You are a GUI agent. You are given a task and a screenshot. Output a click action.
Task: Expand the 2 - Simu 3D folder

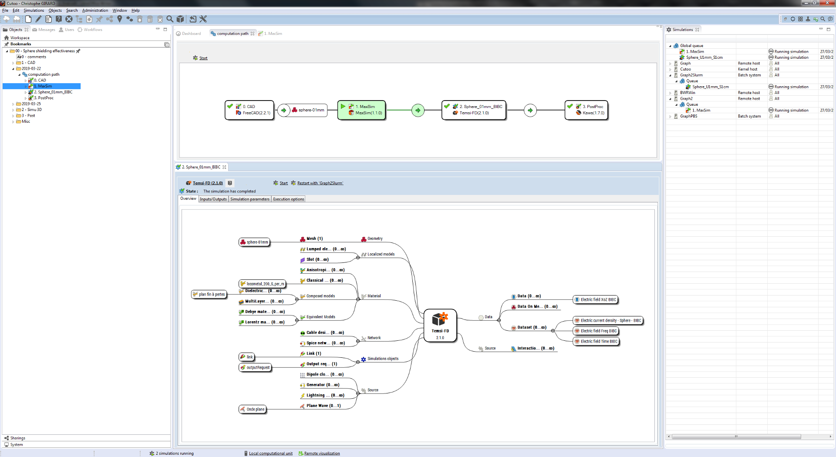pyautogui.click(x=13, y=110)
